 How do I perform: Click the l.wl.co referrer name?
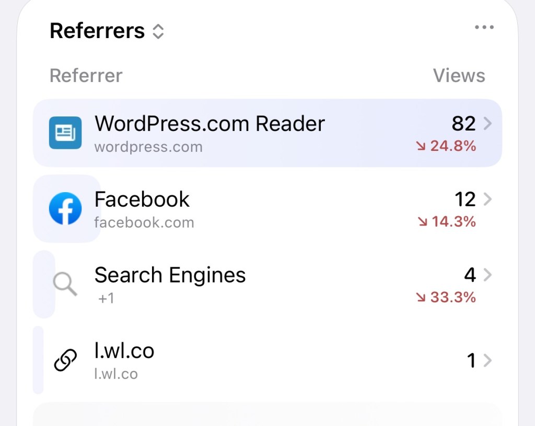click(124, 351)
